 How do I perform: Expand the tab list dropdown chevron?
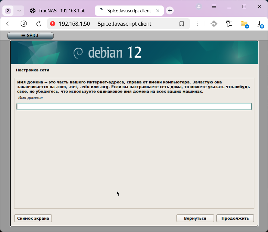19,11
